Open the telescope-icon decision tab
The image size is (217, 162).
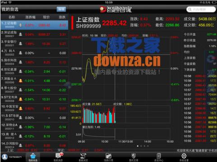(x=83, y=157)
